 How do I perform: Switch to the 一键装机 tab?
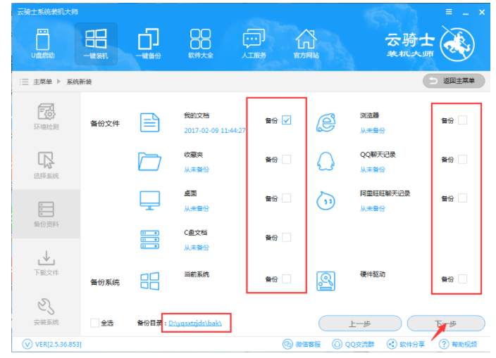(96, 44)
